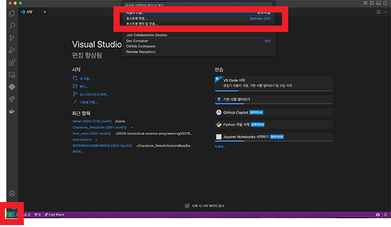Split the editor to the right
Image resolution: width=391 pixels, height=227 pixels.
coord(378,12)
